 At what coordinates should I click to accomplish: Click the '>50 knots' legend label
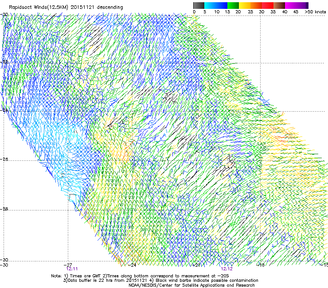[x=315, y=12]
